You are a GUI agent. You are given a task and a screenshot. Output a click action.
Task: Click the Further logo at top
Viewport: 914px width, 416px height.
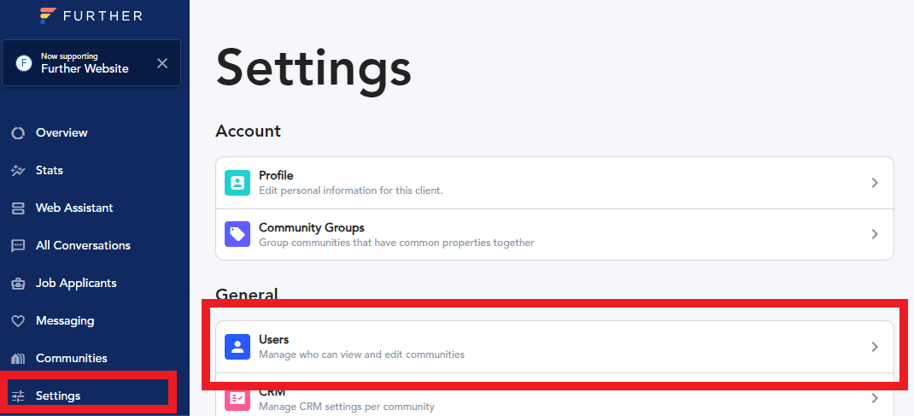point(91,15)
